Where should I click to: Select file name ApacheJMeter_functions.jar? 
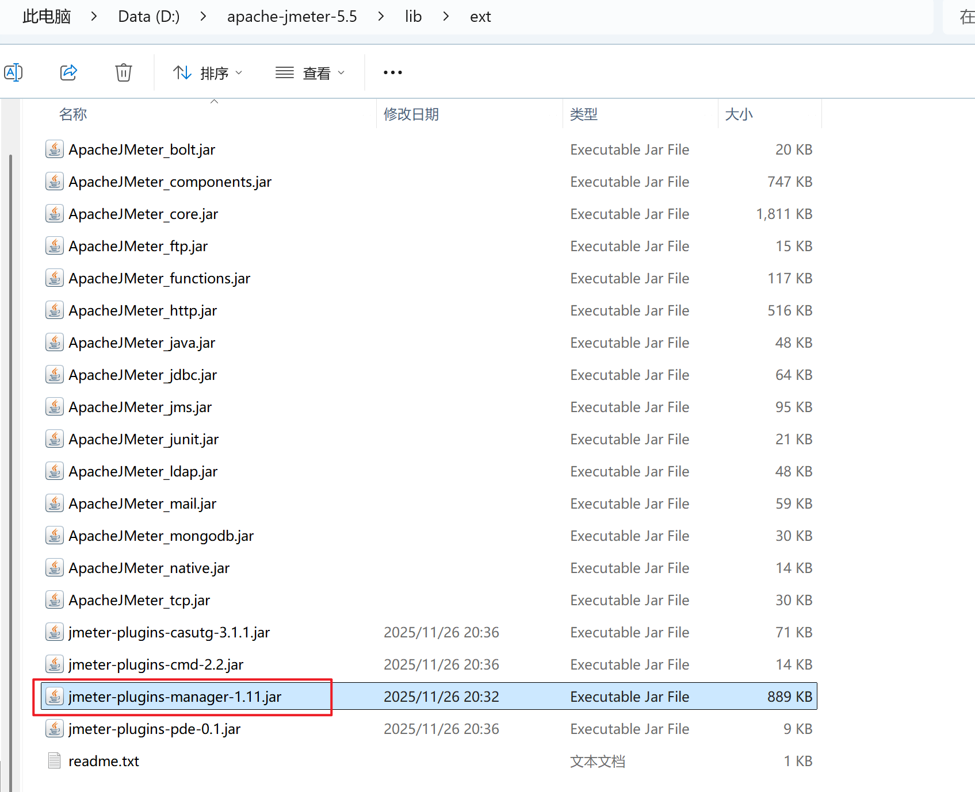point(159,278)
